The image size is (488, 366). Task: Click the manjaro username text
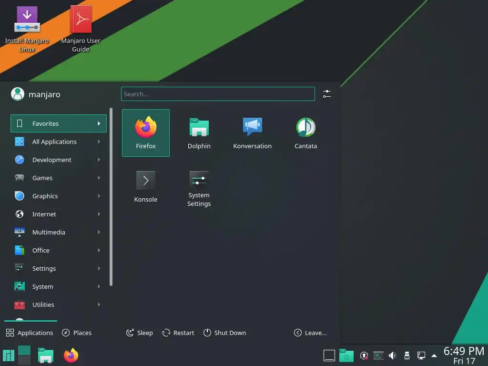[44, 94]
